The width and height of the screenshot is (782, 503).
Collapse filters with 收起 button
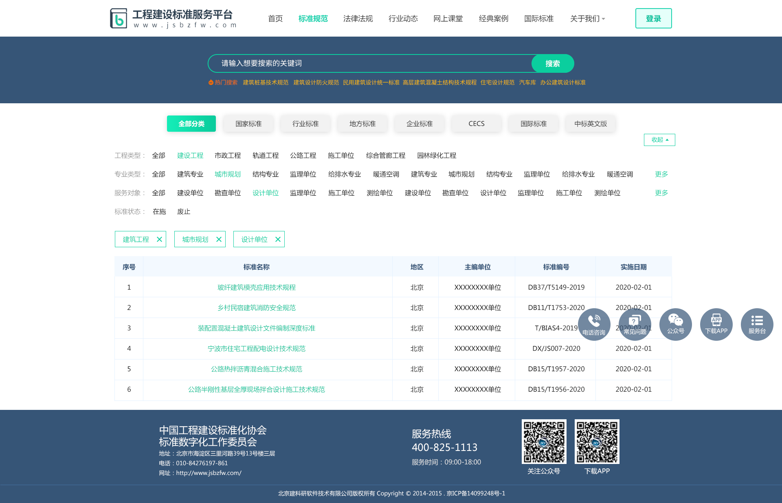click(659, 139)
